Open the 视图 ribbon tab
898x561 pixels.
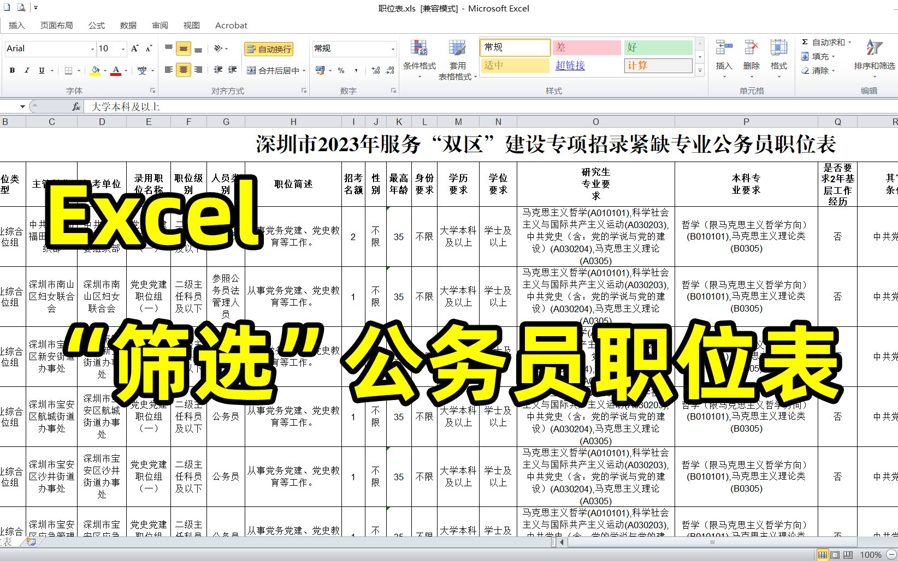(192, 25)
